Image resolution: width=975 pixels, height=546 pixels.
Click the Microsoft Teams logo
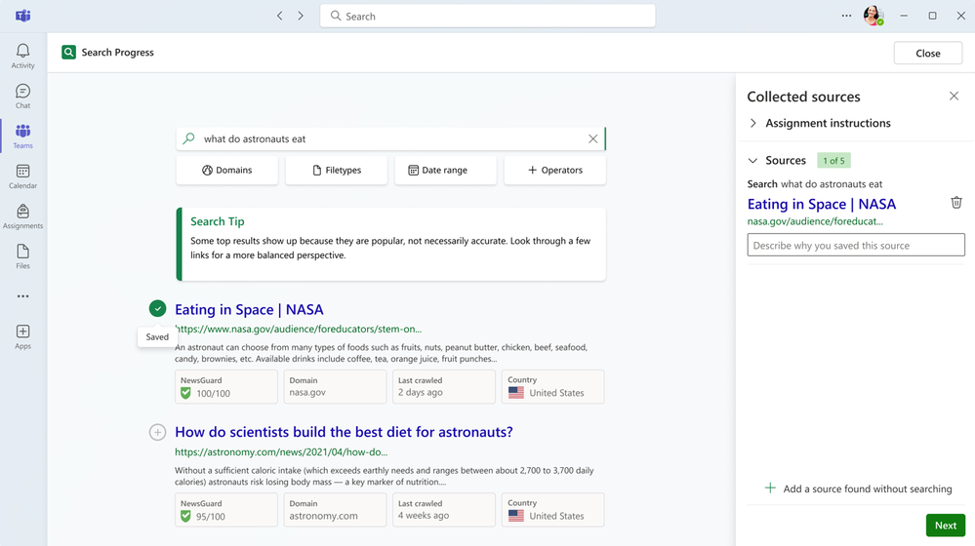[23, 16]
